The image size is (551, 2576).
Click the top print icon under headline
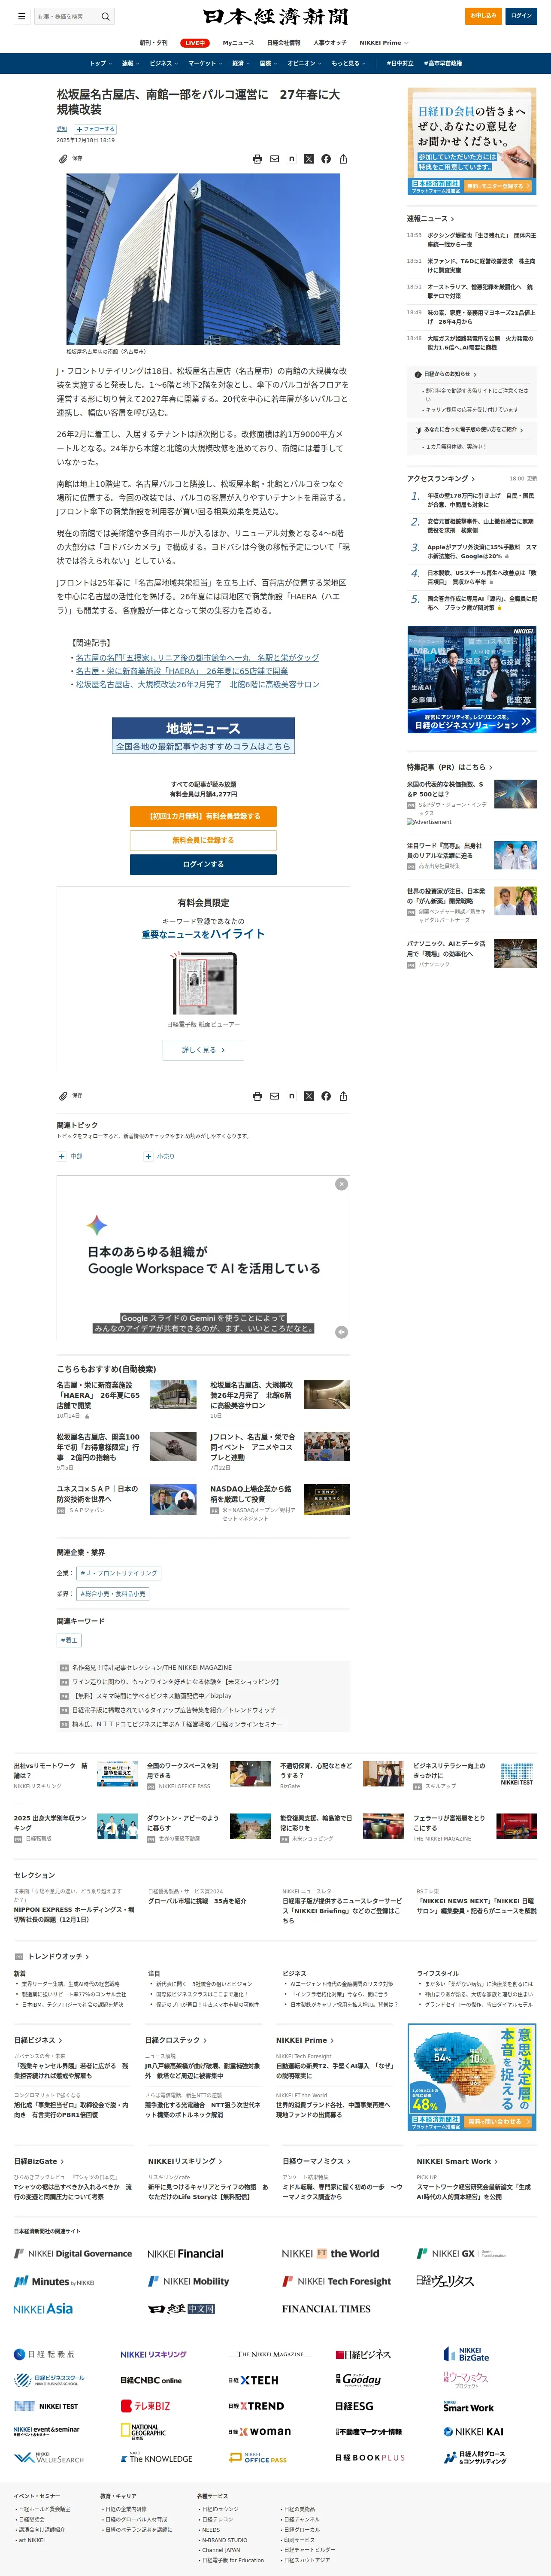pyautogui.click(x=257, y=159)
